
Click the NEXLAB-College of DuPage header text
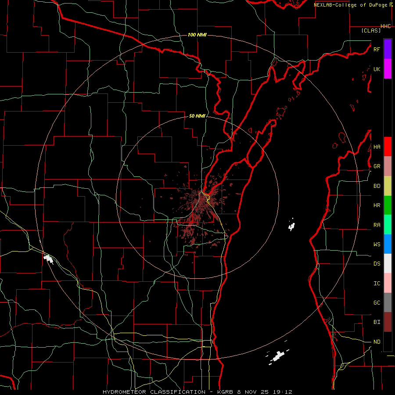pos(350,5)
